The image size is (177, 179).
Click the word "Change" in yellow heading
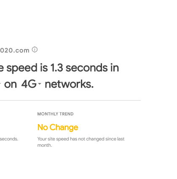(x=64, y=127)
